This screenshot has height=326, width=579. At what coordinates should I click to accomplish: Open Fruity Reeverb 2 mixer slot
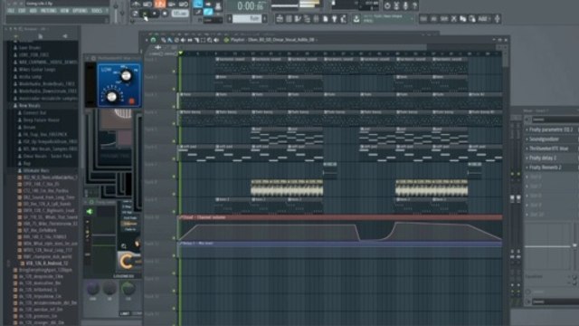tap(546, 168)
